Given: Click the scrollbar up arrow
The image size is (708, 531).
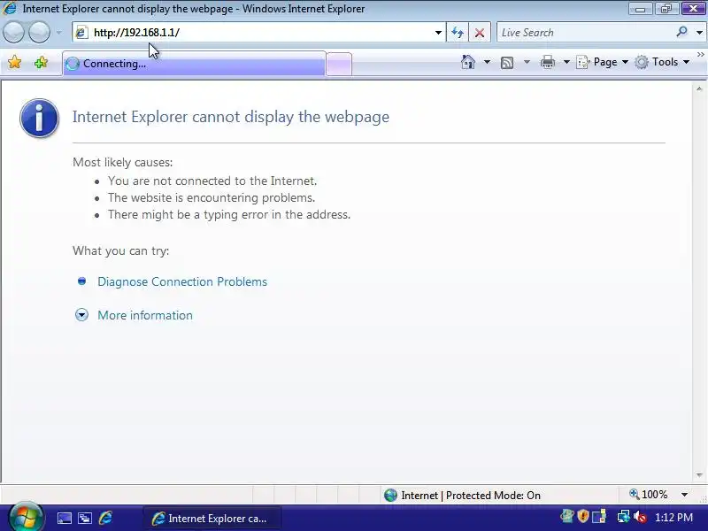Looking at the screenshot, I should coord(699,89).
